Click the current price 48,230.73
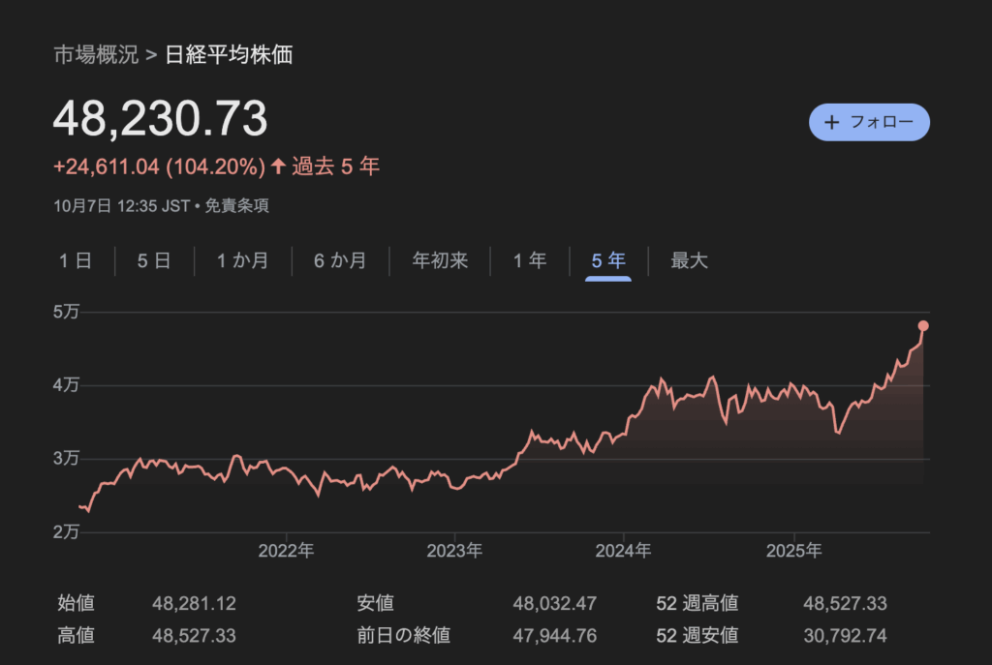Image resolution: width=992 pixels, height=665 pixels. [160, 119]
